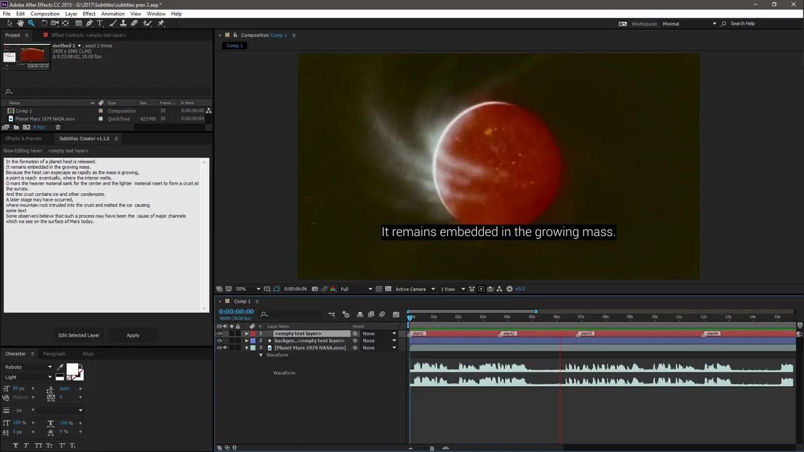The width and height of the screenshot is (804, 452).
Task: Select the Hand tool in the toolbar
Action: pyautogui.click(x=20, y=23)
